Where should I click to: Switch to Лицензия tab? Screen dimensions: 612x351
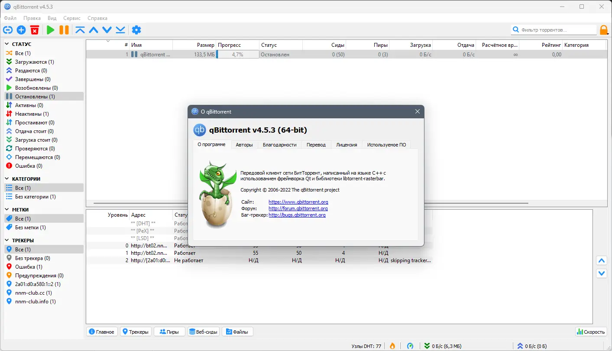point(346,145)
